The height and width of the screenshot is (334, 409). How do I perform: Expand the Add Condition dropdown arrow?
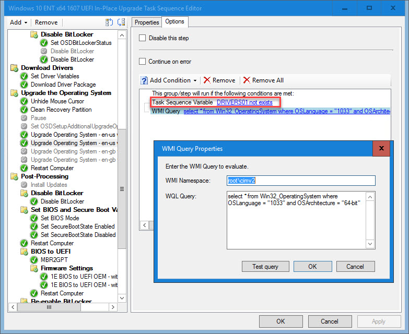tap(195, 80)
